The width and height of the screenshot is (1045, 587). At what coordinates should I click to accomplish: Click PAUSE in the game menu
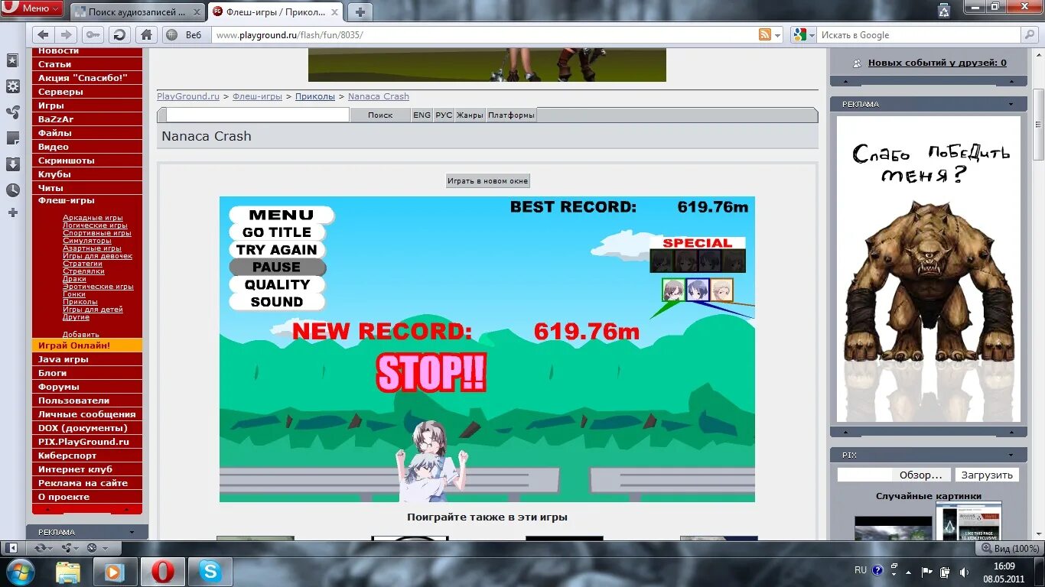click(277, 268)
